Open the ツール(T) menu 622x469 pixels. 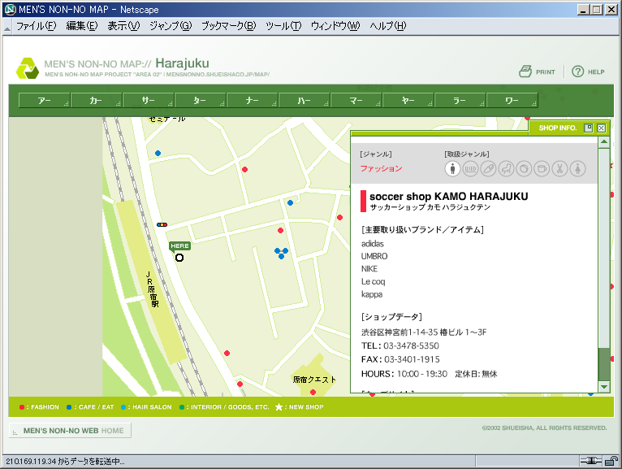click(283, 26)
